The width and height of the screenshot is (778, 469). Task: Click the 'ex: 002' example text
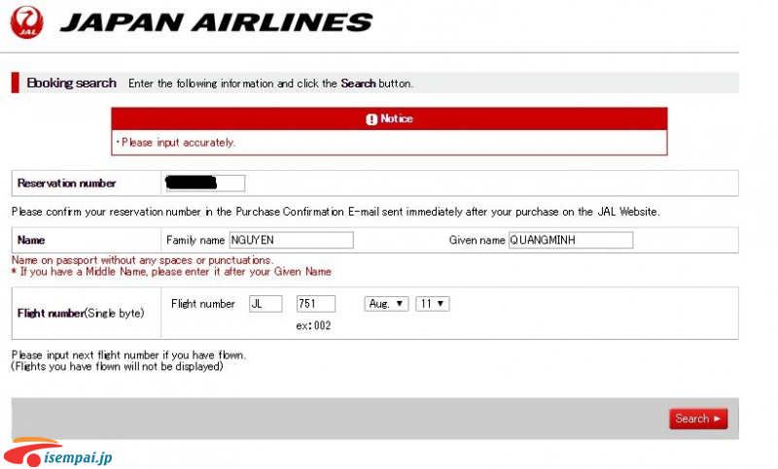[x=313, y=326]
